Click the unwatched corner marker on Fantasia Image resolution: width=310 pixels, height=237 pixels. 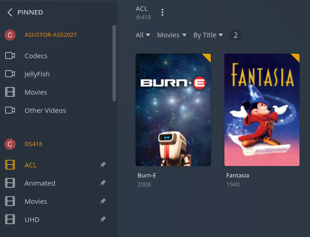296,57
